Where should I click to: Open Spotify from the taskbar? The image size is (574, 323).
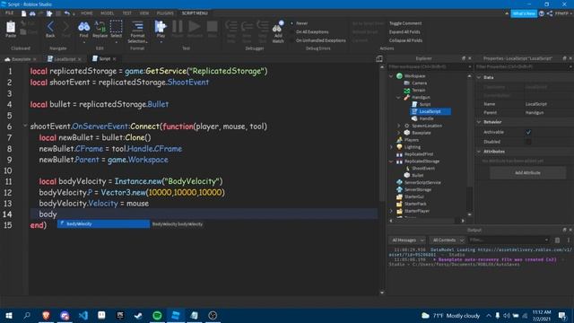[157, 315]
